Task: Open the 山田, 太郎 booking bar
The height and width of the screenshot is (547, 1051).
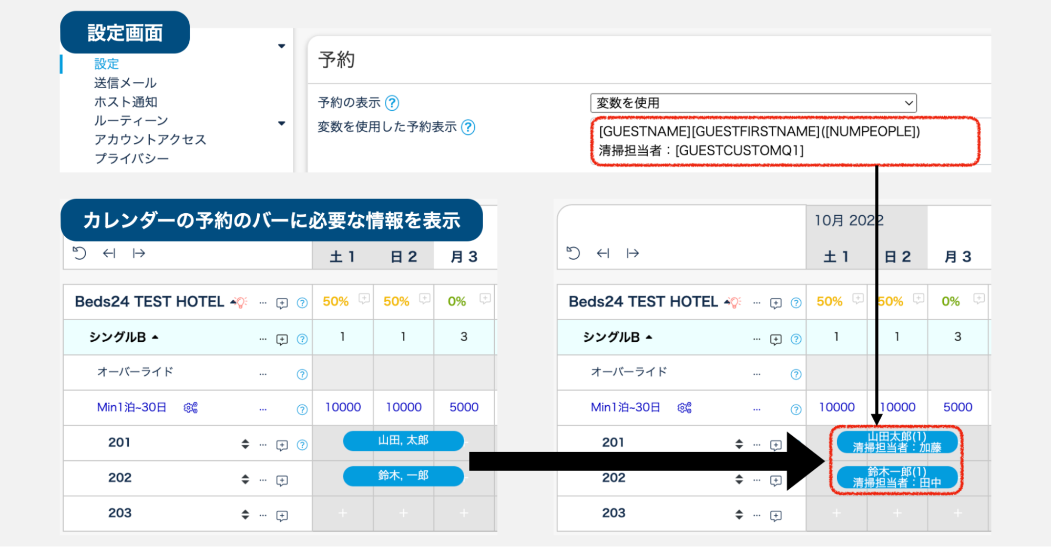Action: (x=403, y=440)
